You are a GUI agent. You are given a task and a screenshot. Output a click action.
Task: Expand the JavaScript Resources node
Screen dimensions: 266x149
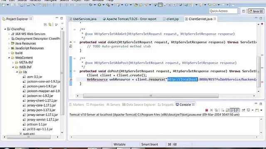(9, 48)
